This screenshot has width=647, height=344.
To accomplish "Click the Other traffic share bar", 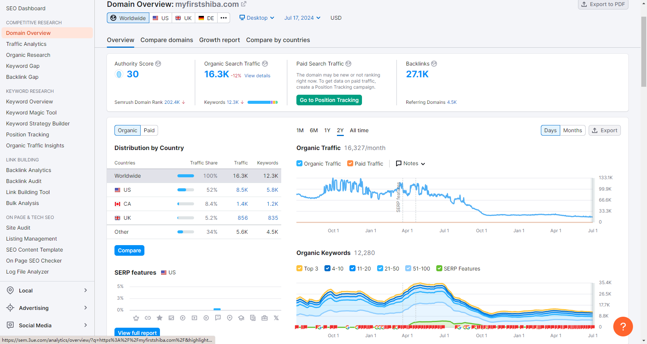I will coord(186,232).
